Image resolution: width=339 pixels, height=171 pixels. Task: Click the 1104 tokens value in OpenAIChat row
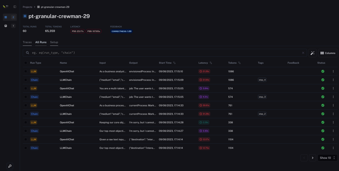click(x=231, y=139)
